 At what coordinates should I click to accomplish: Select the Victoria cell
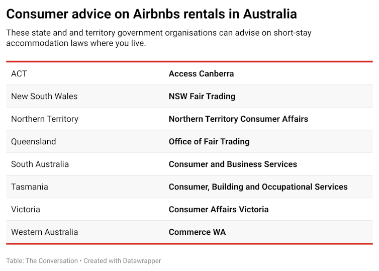coord(26,209)
